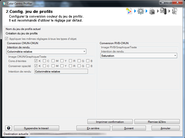The image size is (185, 138).
Task: Click the Imprimer confirmation button
Action: coord(110,122)
